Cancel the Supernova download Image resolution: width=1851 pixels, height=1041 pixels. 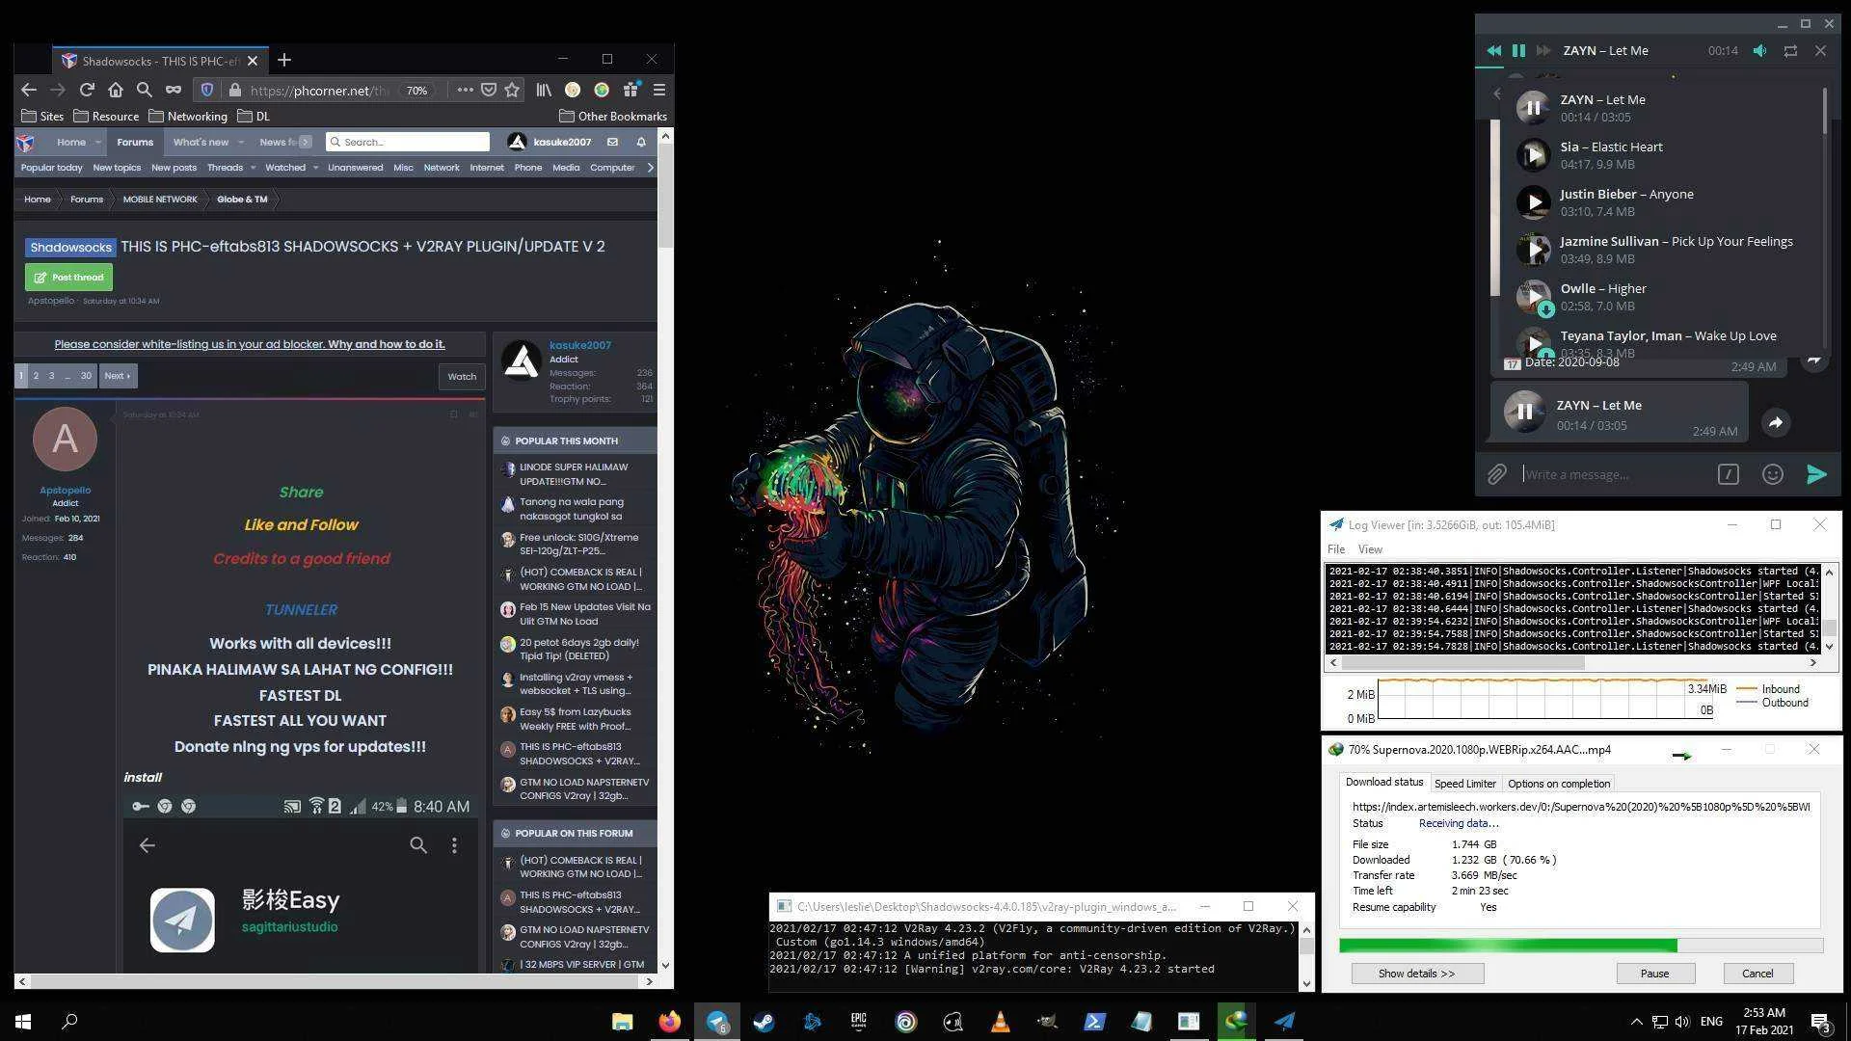click(1757, 974)
